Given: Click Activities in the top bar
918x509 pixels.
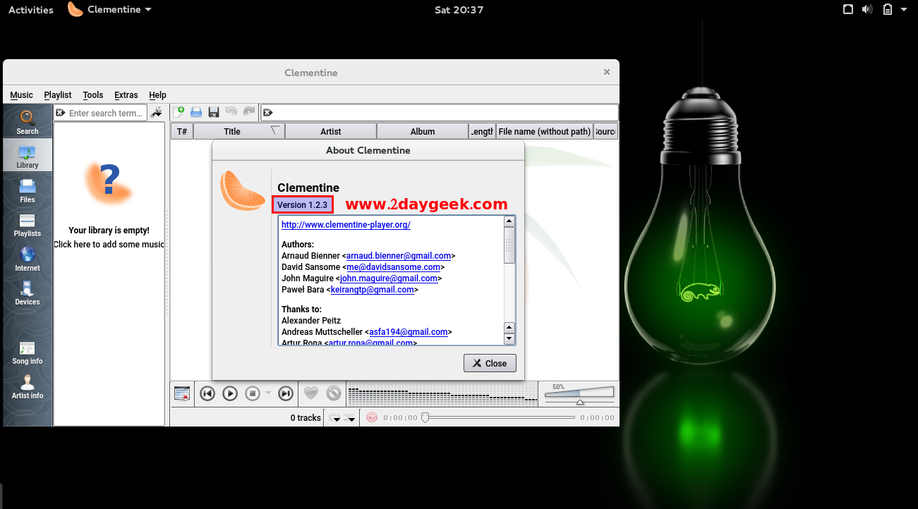Looking at the screenshot, I should 31,10.
